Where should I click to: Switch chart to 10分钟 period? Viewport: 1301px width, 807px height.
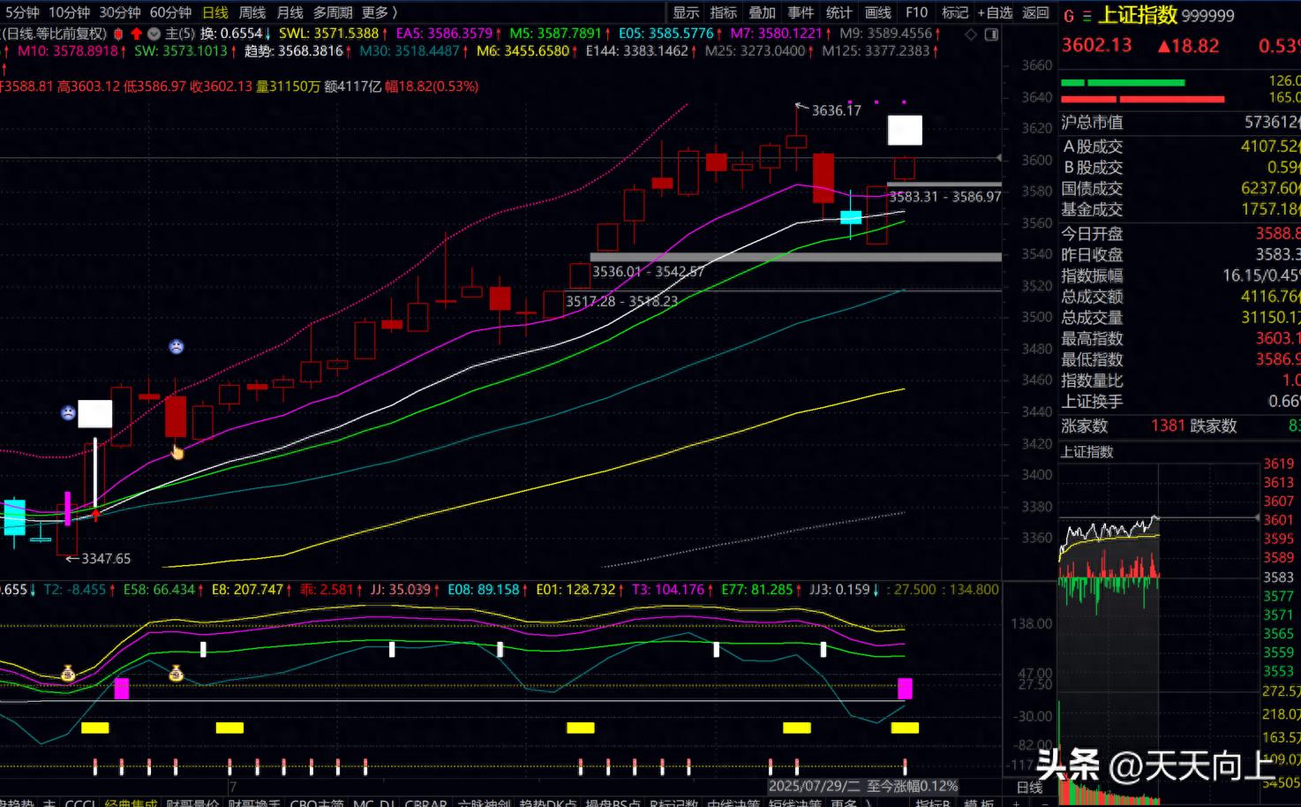[x=69, y=12]
